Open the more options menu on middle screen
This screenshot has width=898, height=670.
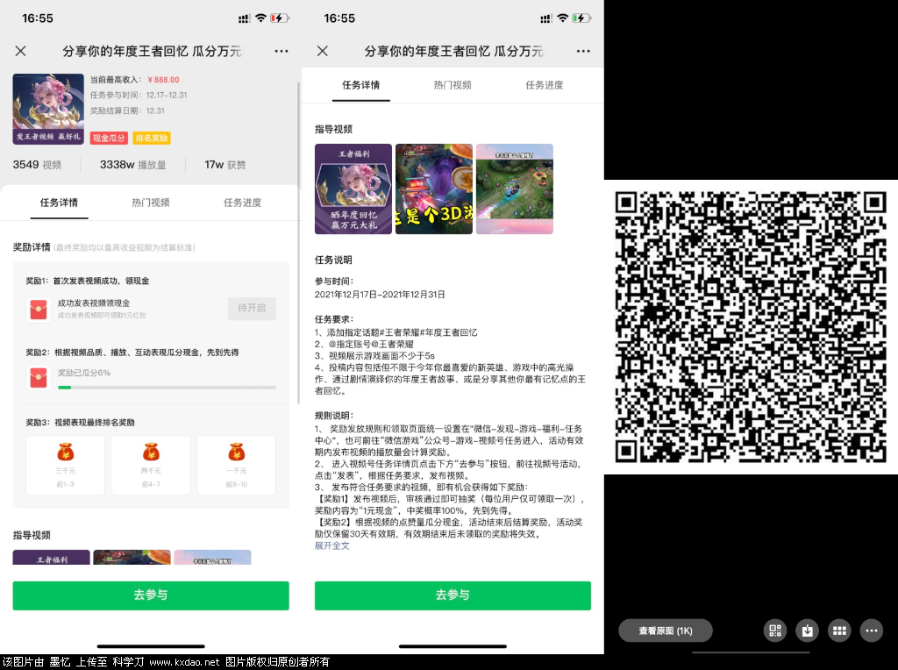click(583, 51)
